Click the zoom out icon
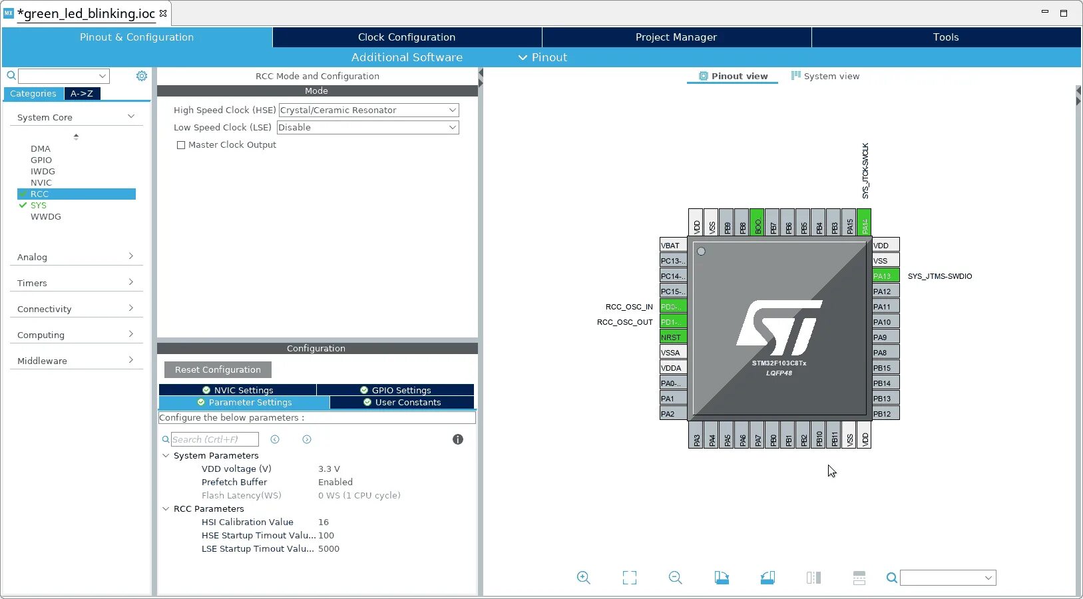 pyautogui.click(x=675, y=578)
